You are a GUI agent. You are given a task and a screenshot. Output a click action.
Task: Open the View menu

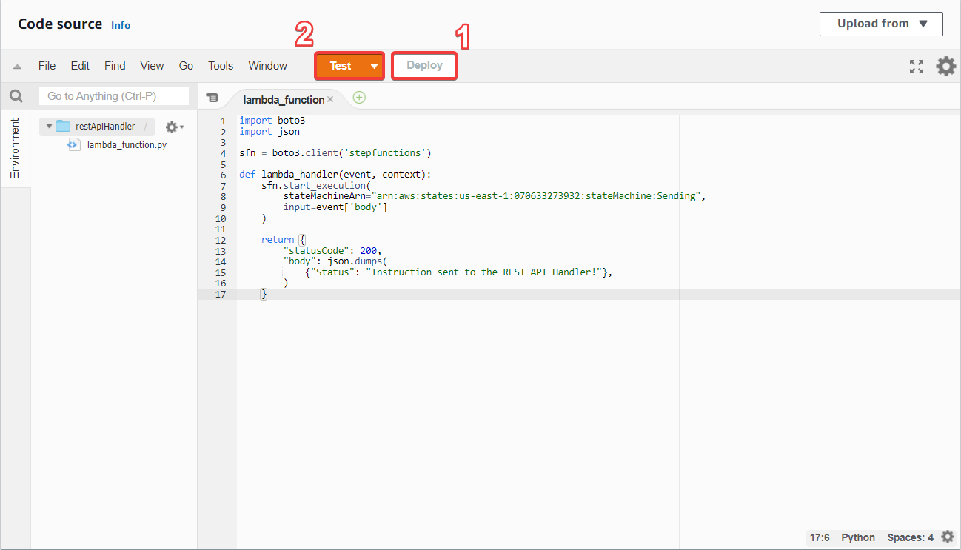click(152, 66)
